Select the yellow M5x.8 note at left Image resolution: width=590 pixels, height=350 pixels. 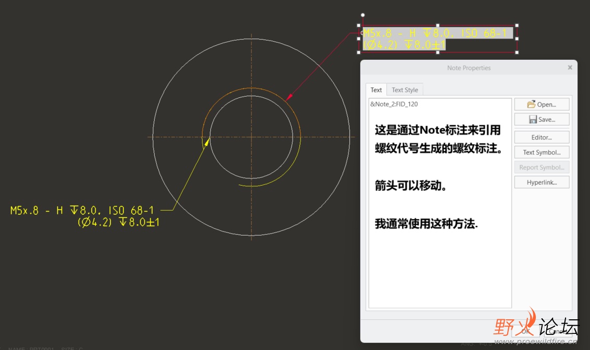[85, 216]
